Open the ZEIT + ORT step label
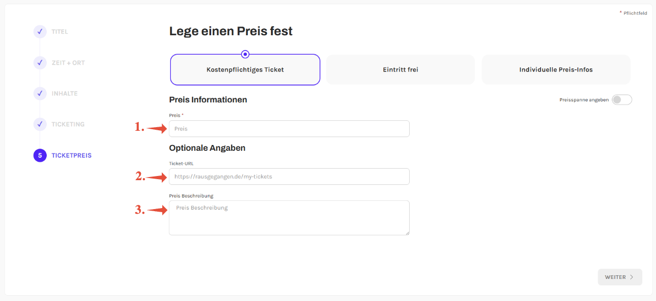656x301 pixels. tap(68, 63)
